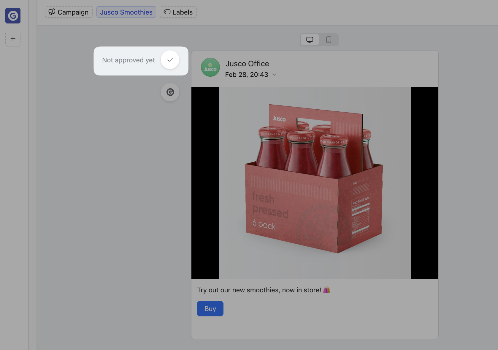
Task: Click the workspace G logo icon
Action: (13, 16)
